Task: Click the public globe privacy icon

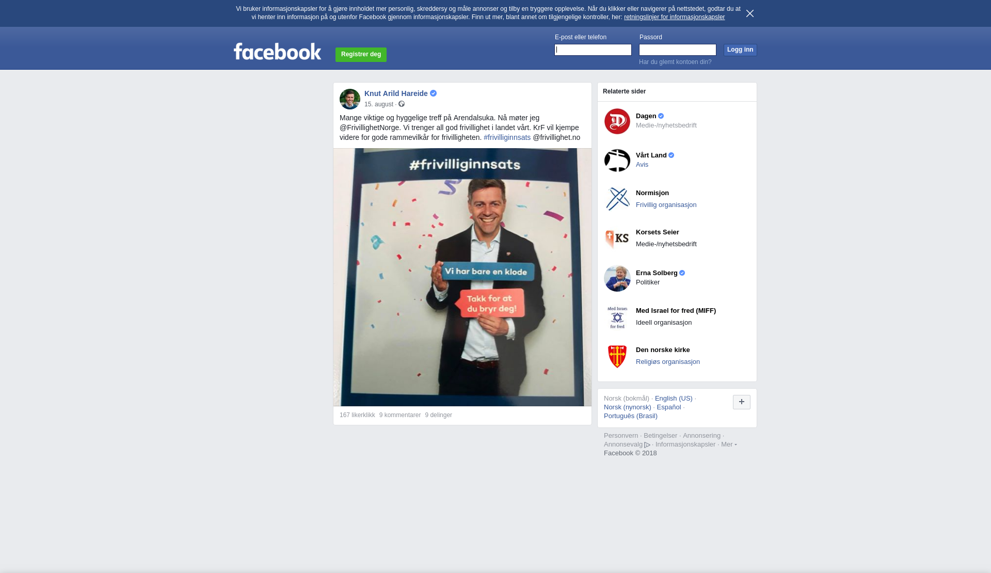Action: pos(402,104)
